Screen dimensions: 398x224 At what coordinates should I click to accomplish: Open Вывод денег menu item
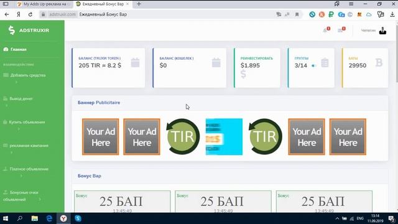click(18, 98)
